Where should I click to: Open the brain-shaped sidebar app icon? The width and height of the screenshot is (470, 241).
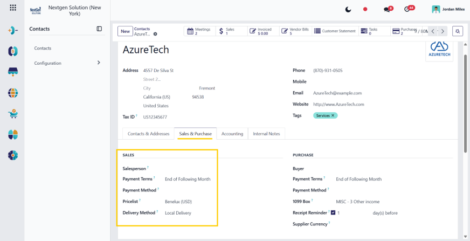13,135
